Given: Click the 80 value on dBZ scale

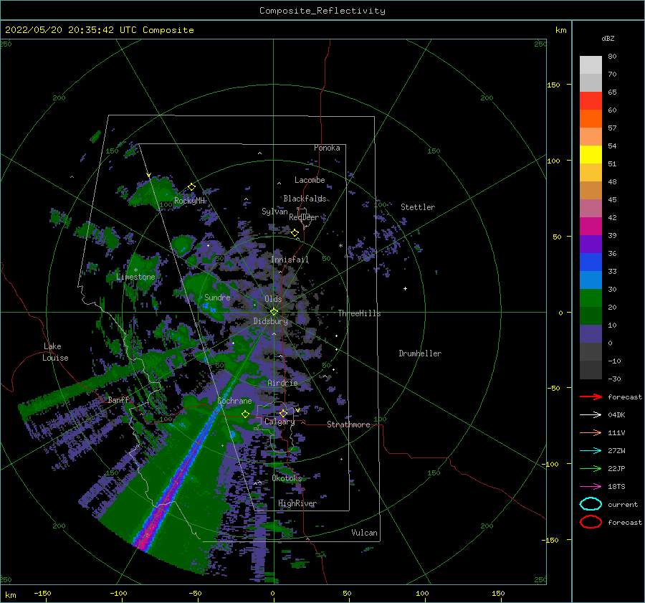Looking at the screenshot, I should tap(612, 57).
